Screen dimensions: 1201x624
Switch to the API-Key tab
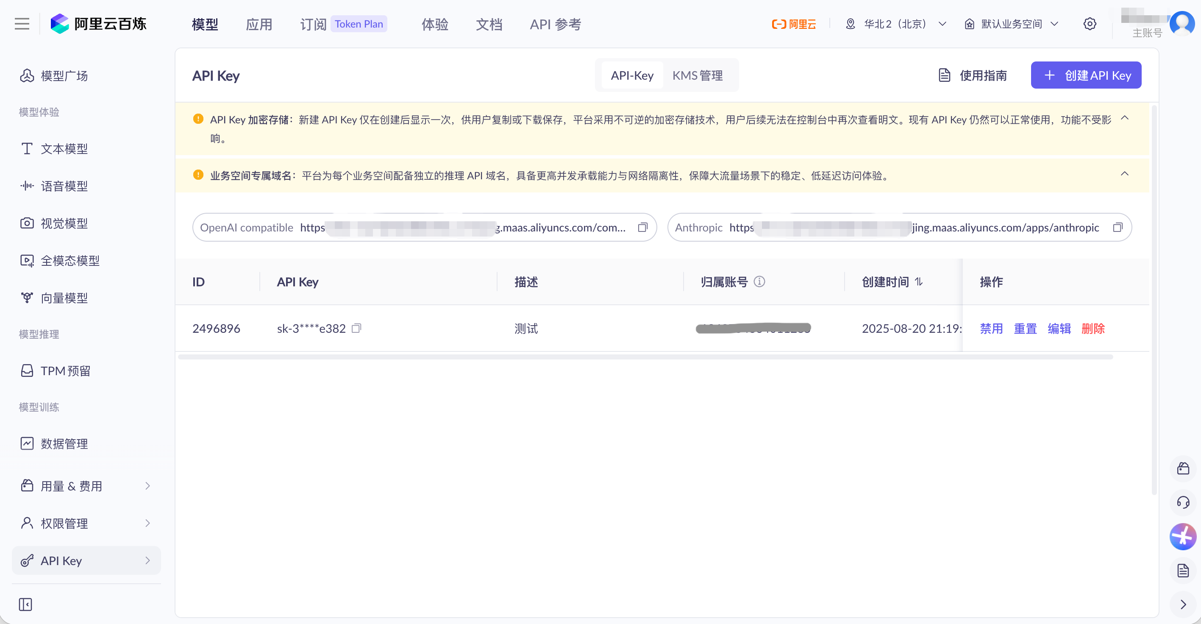pyautogui.click(x=632, y=75)
